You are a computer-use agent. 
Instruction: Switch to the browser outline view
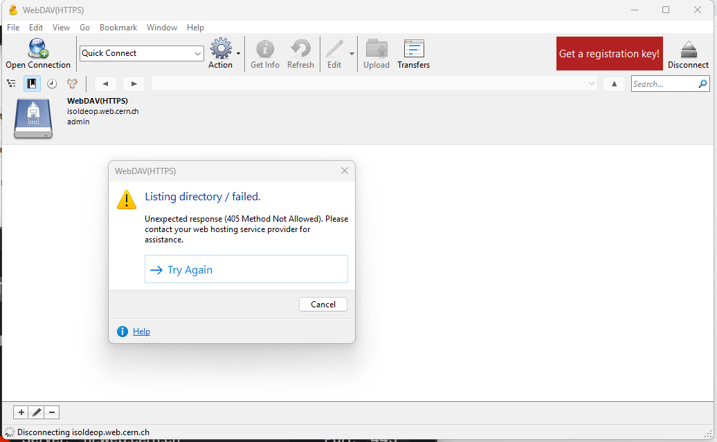pyautogui.click(x=11, y=84)
